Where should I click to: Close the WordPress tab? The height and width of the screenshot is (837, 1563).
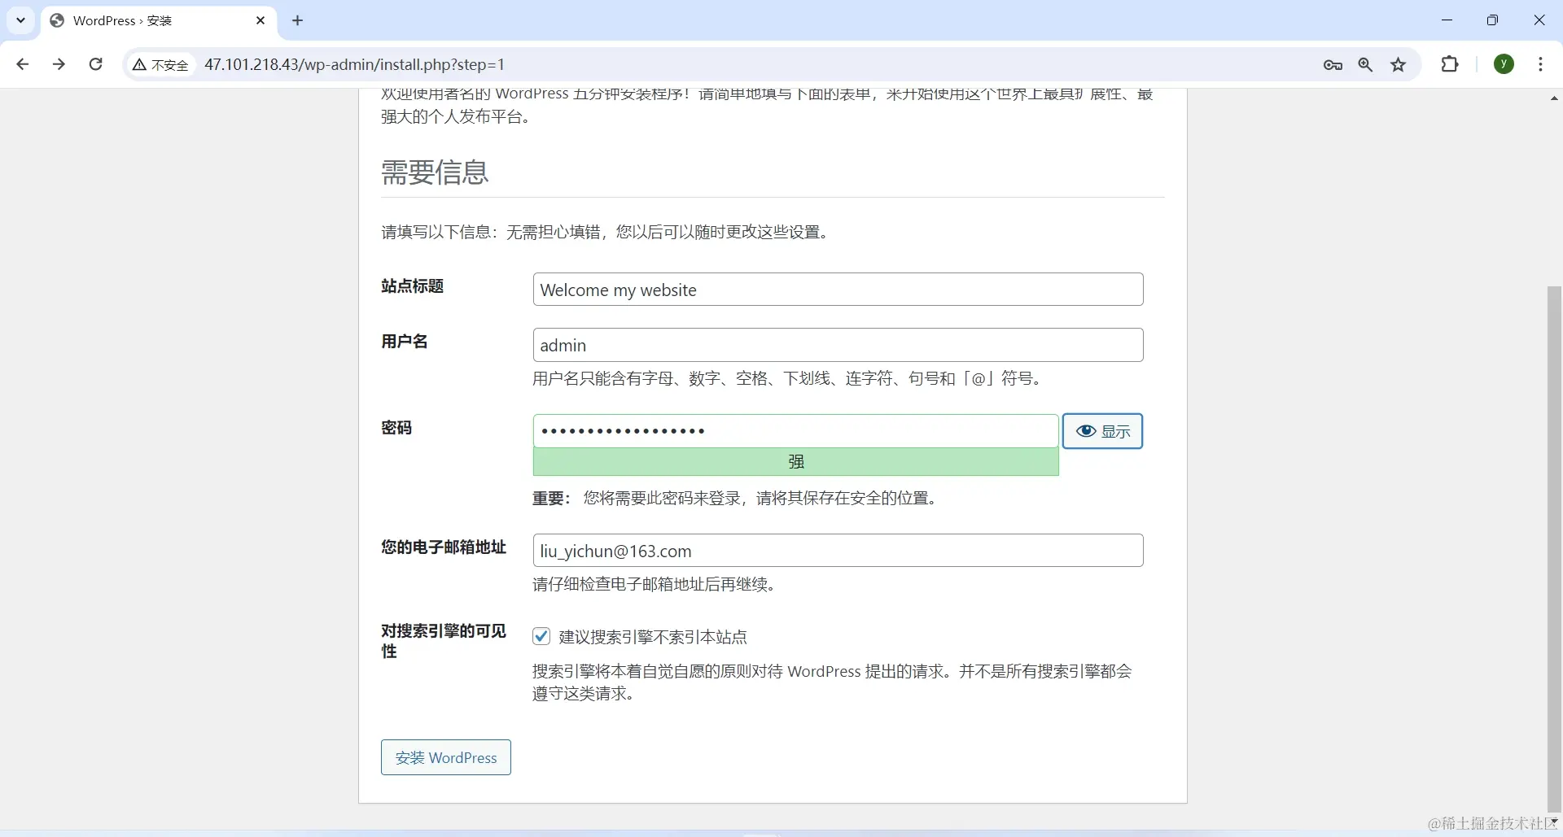[260, 20]
